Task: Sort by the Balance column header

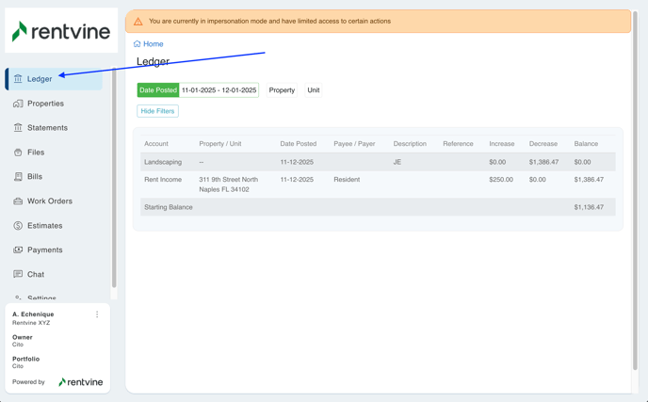Action: [x=586, y=144]
